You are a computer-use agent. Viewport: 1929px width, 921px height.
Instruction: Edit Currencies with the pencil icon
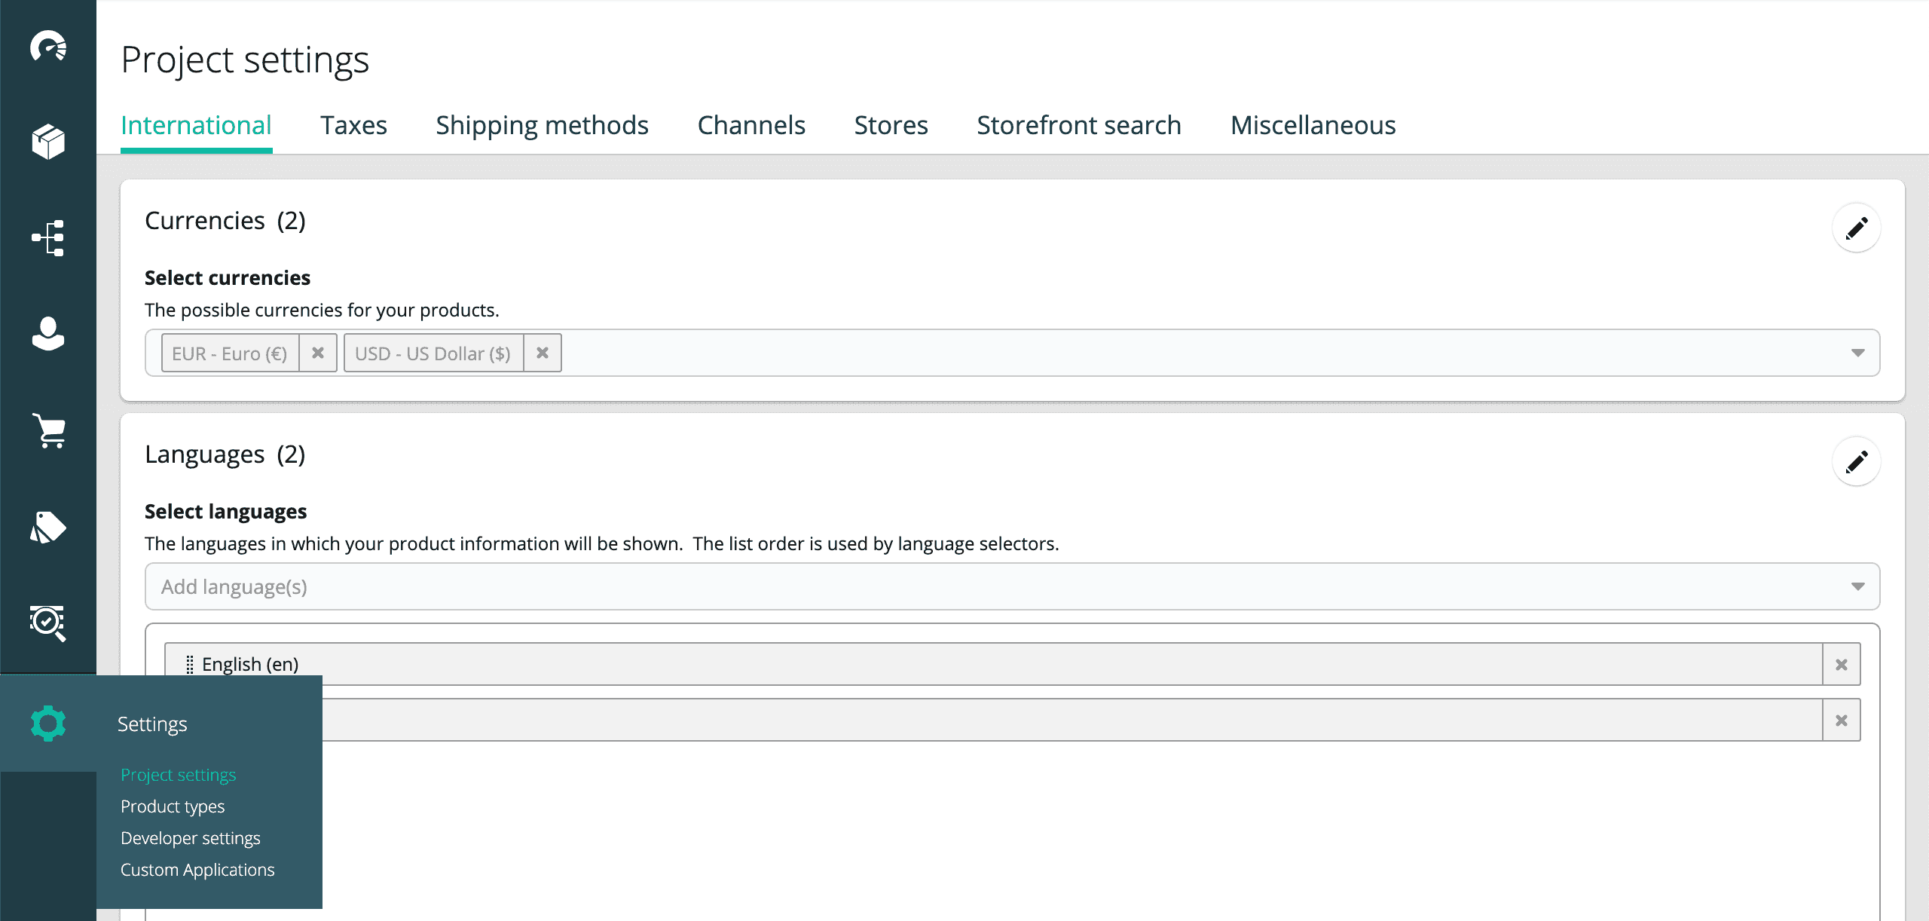1856,228
